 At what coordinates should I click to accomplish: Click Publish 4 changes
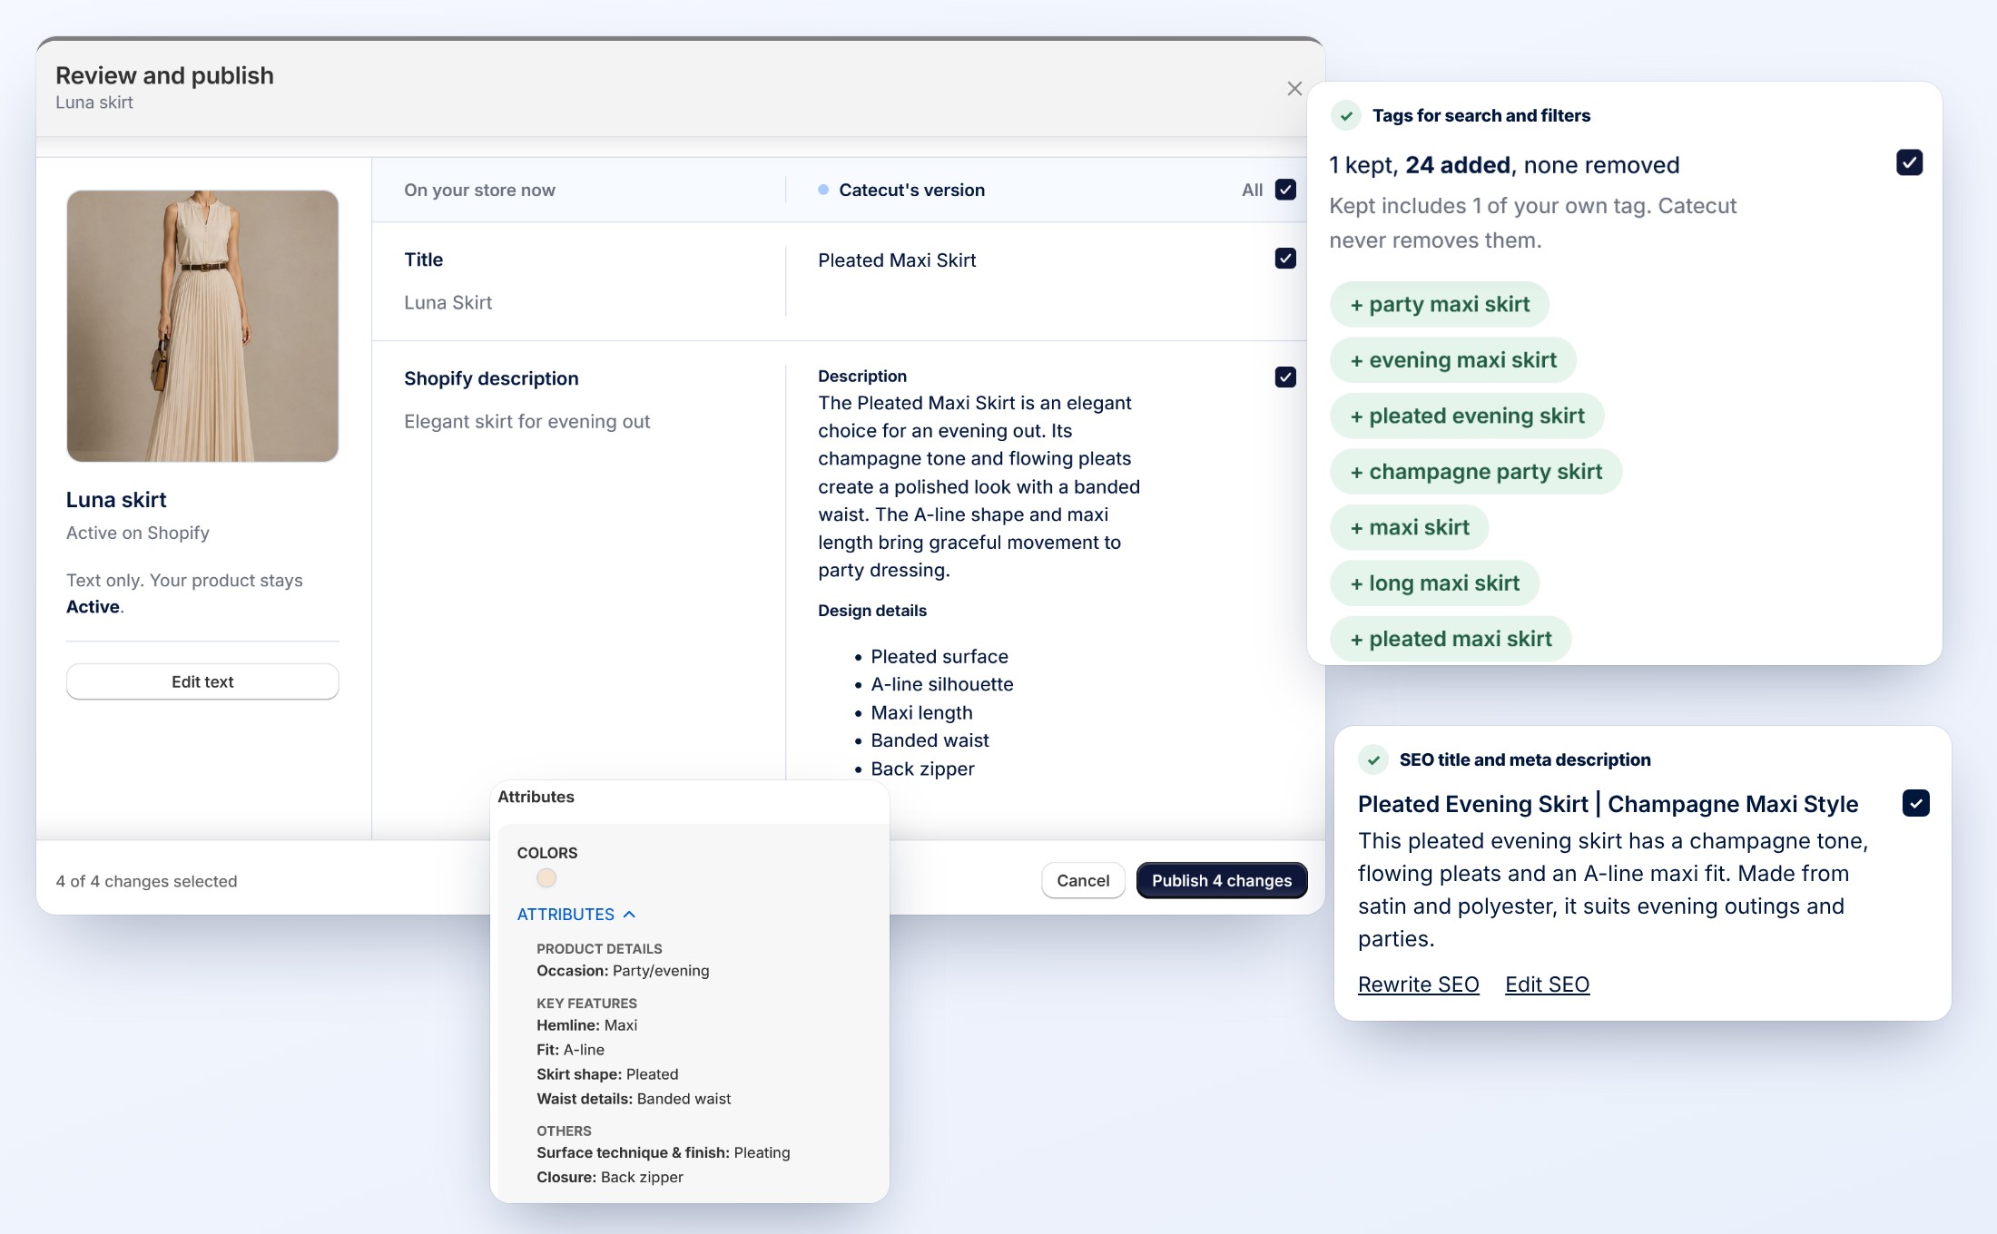click(1222, 880)
